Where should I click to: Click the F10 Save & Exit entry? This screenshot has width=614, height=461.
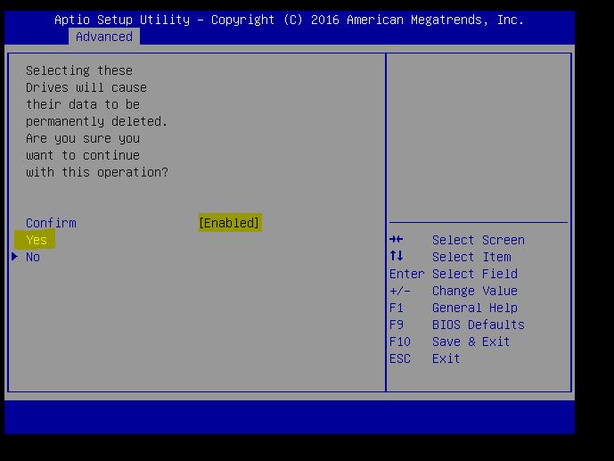click(449, 342)
